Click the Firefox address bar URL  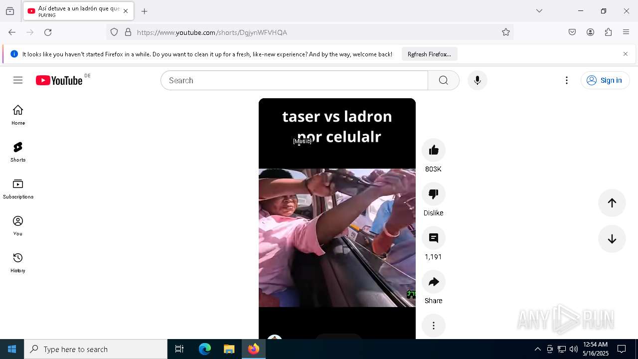[212, 32]
